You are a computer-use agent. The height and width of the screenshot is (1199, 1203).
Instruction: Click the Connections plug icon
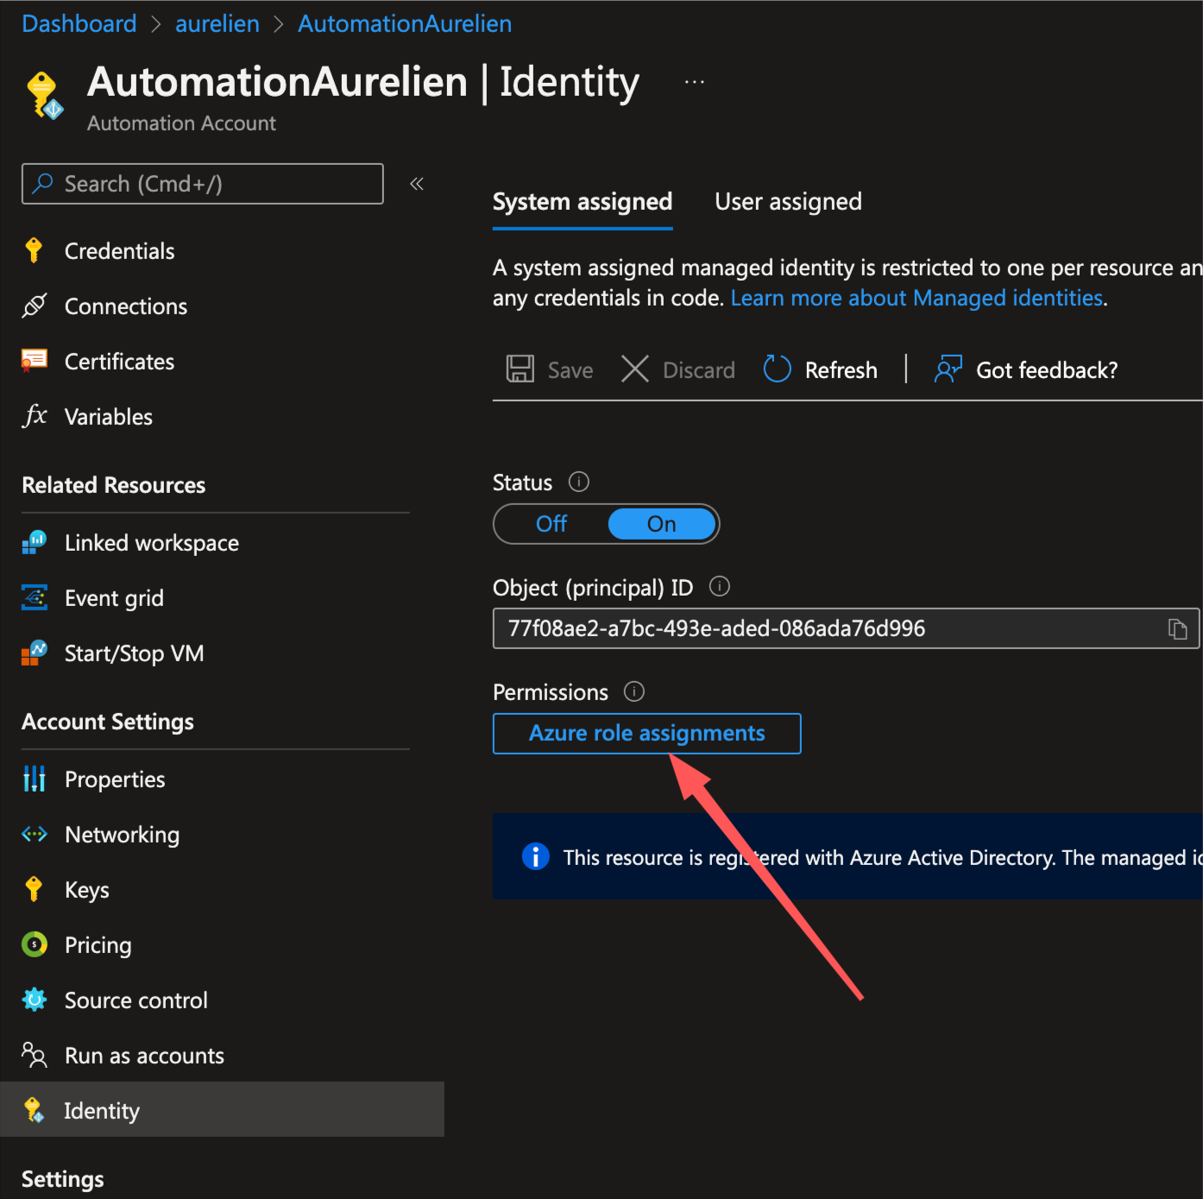click(x=34, y=306)
